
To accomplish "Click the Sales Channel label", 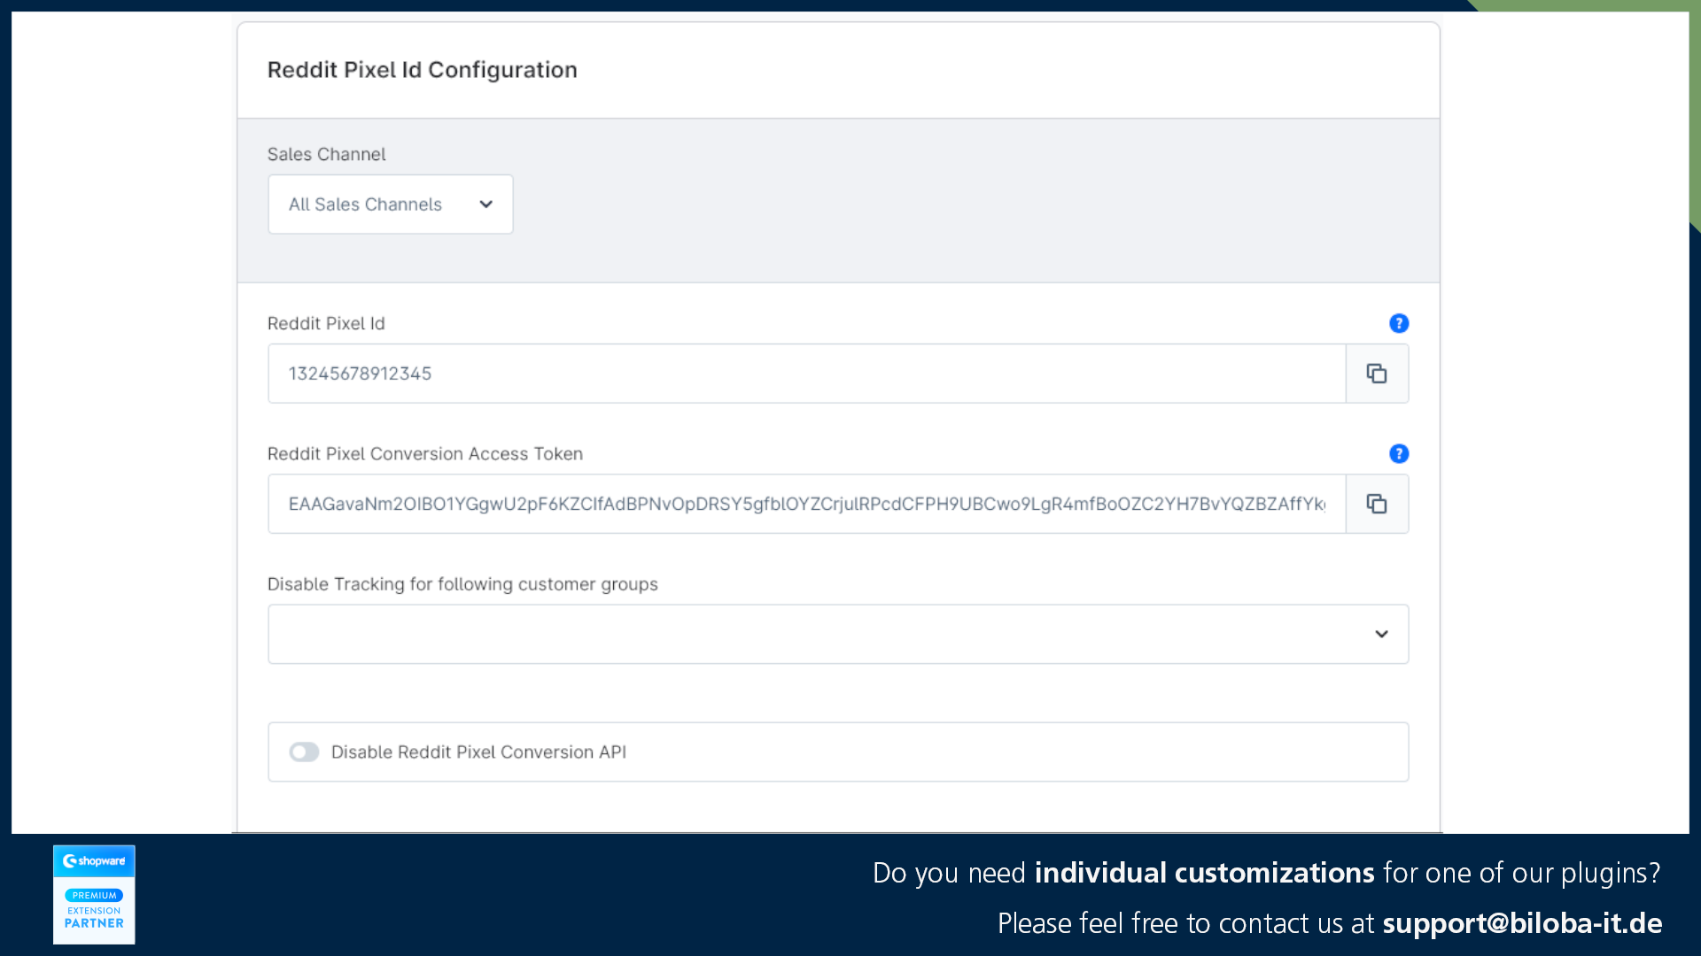I will [327, 154].
